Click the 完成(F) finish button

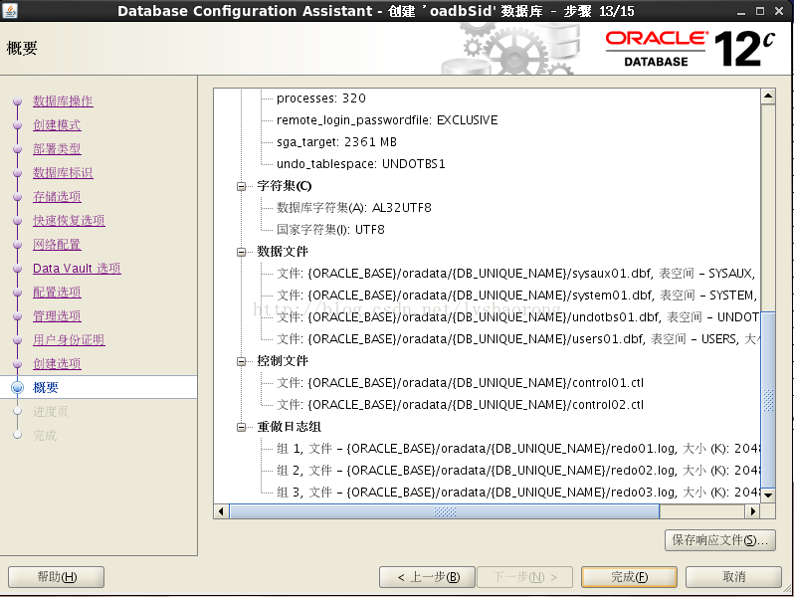629,577
